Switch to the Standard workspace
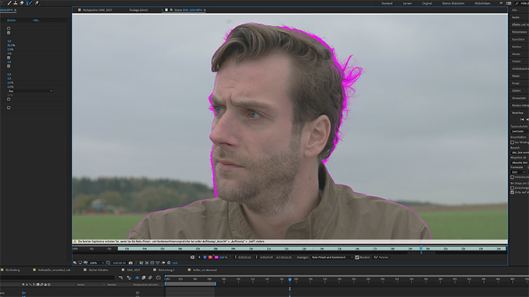The height and width of the screenshot is (297, 529). [387, 3]
